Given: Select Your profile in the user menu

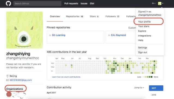Looking at the screenshot, I should pyautogui.click(x=144, y=22).
